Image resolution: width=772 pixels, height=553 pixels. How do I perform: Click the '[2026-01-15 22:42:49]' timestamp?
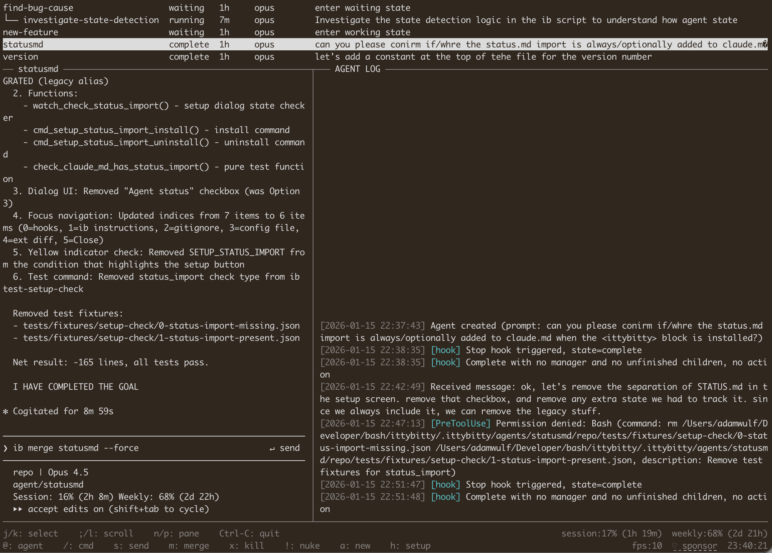373,387
